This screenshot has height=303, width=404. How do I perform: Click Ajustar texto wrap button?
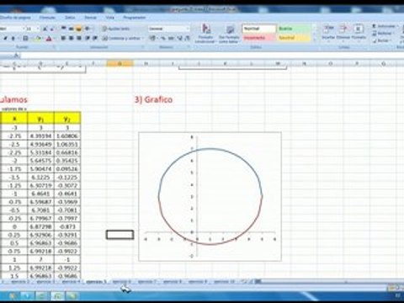[x=116, y=29]
